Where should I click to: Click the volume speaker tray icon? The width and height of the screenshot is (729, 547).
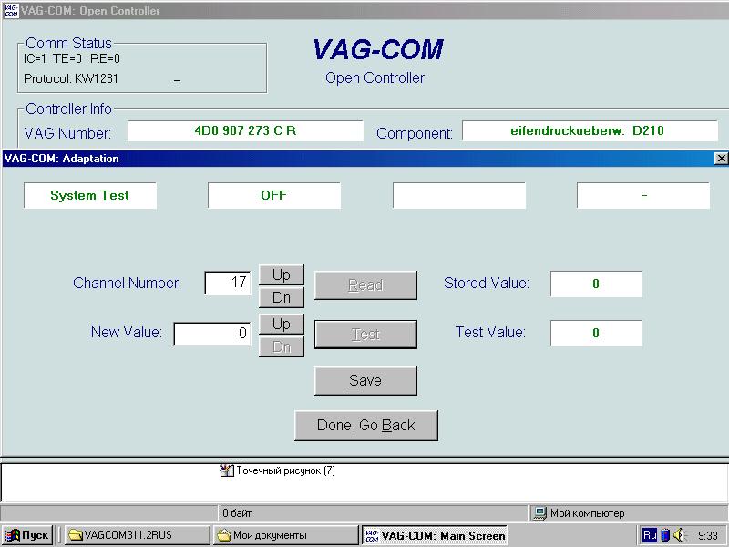click(x=679, y=535)
